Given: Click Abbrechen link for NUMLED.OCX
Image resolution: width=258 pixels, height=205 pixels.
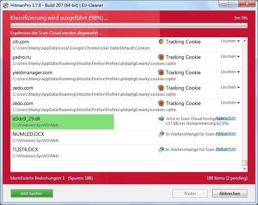Looking at the screenshot, I should click(226, 133).
